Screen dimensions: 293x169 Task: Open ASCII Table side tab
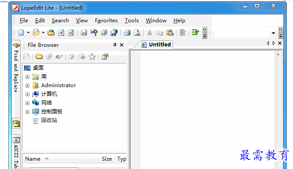[16, 152]
